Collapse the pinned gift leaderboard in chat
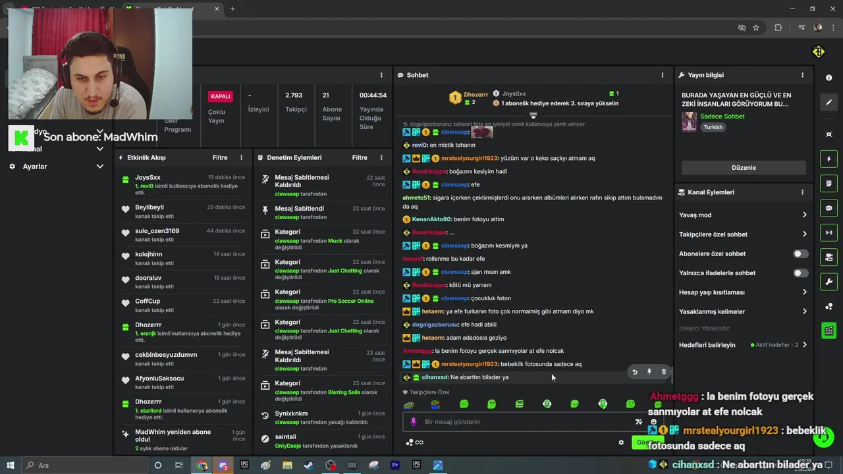 click(x=533, y=116)
